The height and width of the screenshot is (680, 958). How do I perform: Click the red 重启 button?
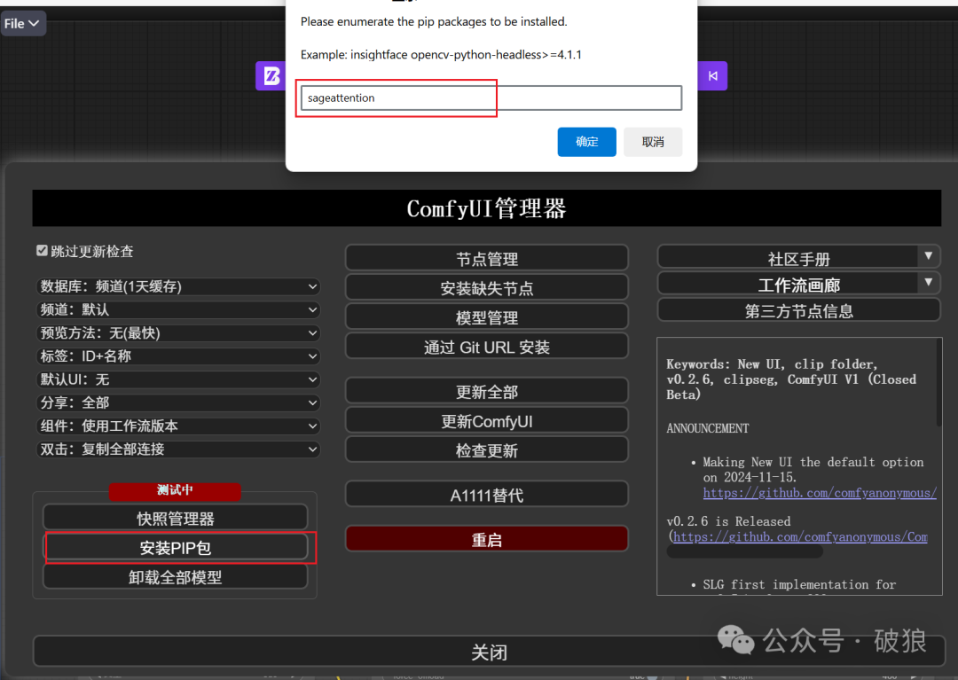click(487, 540)
